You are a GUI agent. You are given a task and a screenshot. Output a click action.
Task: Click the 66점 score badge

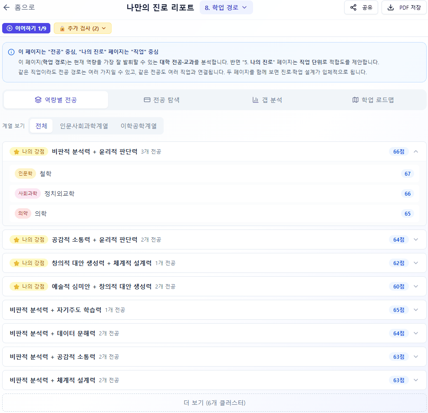click(x=399, y=152)
